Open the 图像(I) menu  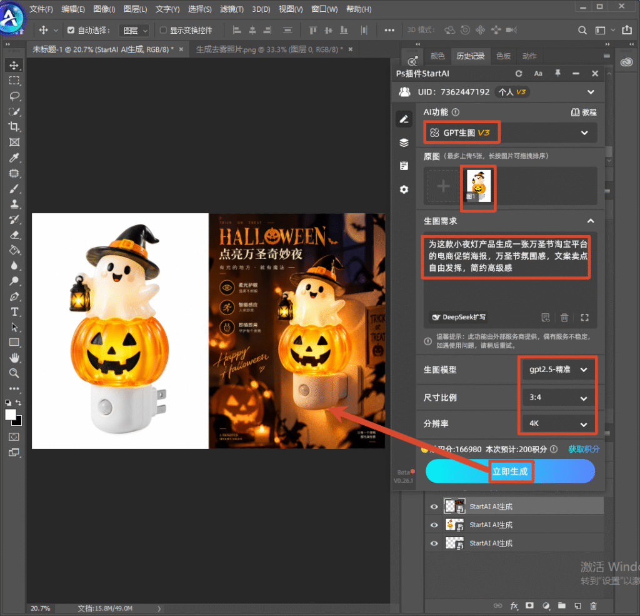(x=104, y=9)
